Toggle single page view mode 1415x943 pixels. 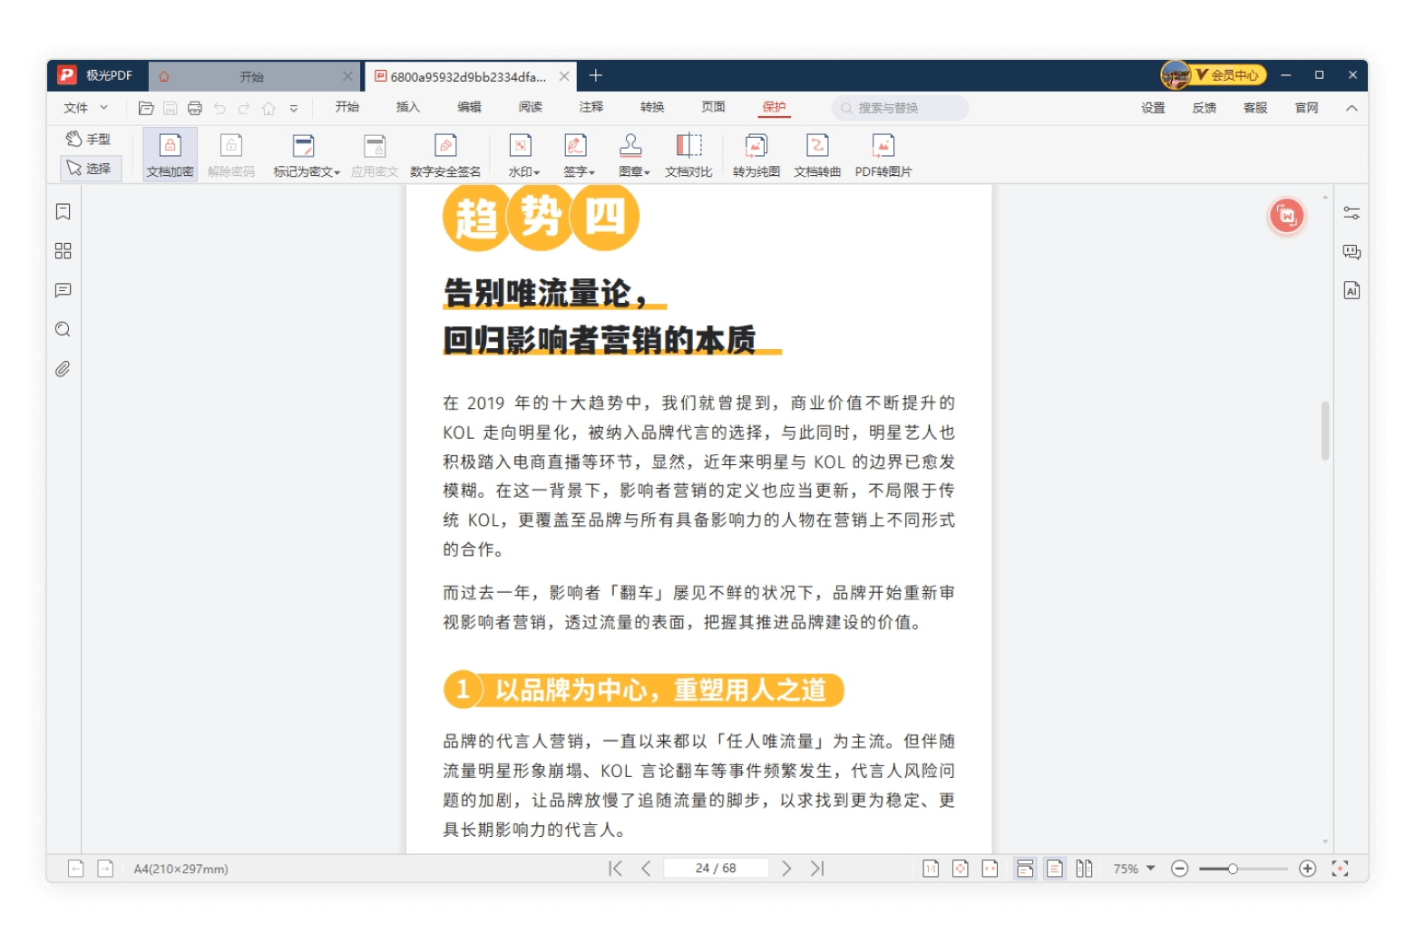(1054, 869)
